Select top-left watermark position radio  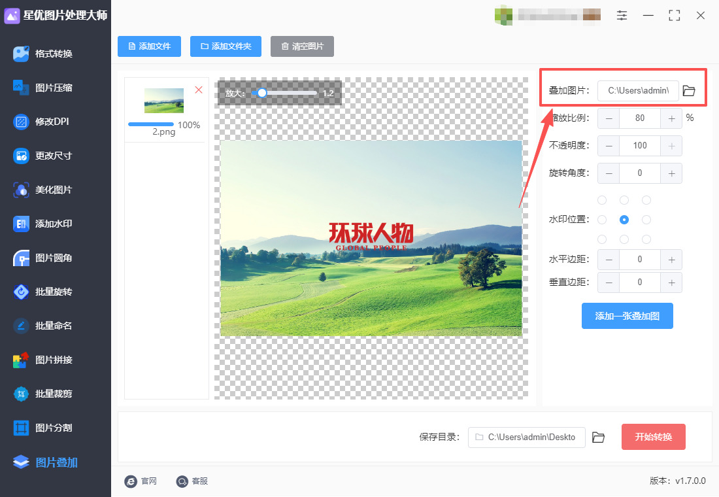coord(602,200)
